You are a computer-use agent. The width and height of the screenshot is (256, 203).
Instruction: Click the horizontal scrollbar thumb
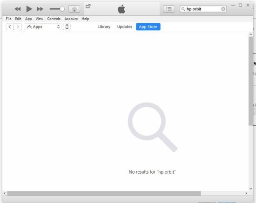point(104,193)
